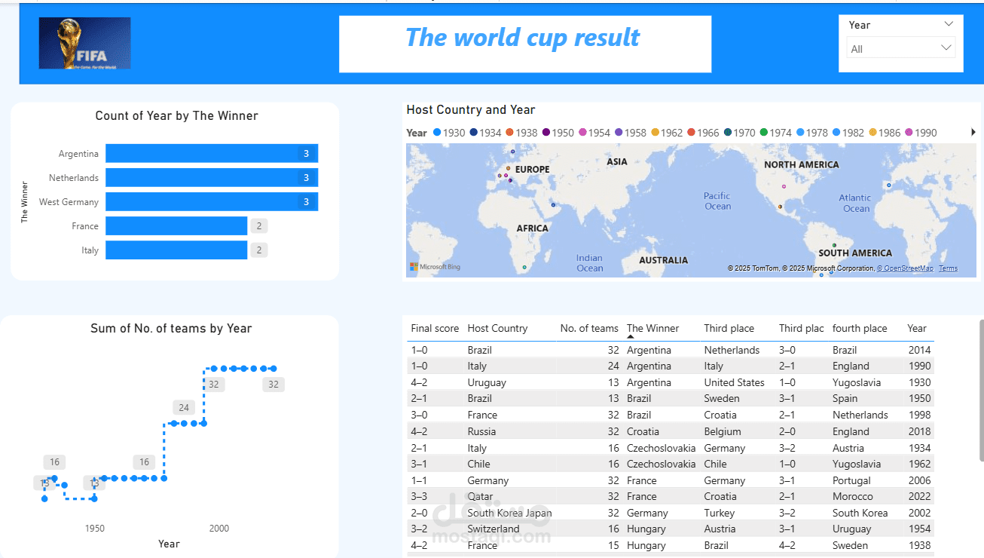
Task: Click the Terms link on the map
Action: 948,268
